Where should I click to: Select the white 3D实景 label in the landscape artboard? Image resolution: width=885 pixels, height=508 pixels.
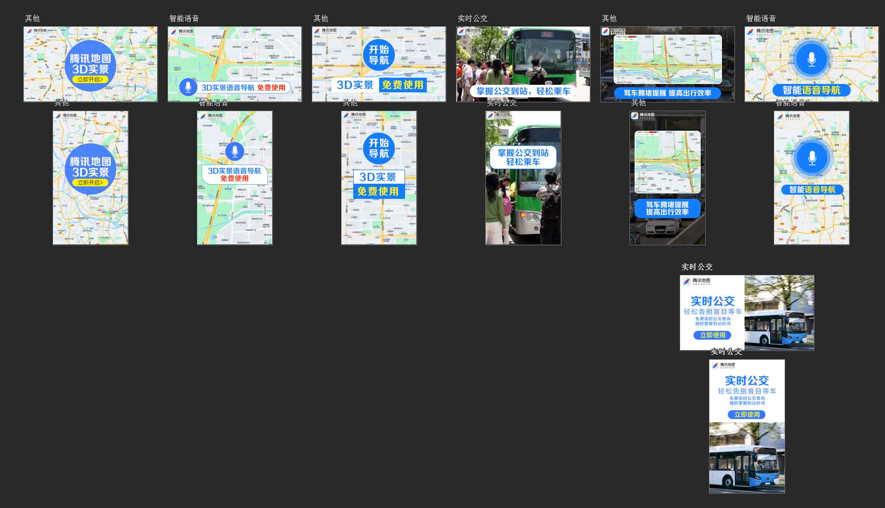click(355, 85)
